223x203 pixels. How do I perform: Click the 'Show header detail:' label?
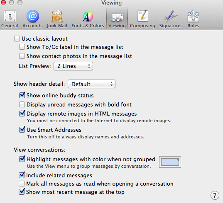tap(39, 84)
